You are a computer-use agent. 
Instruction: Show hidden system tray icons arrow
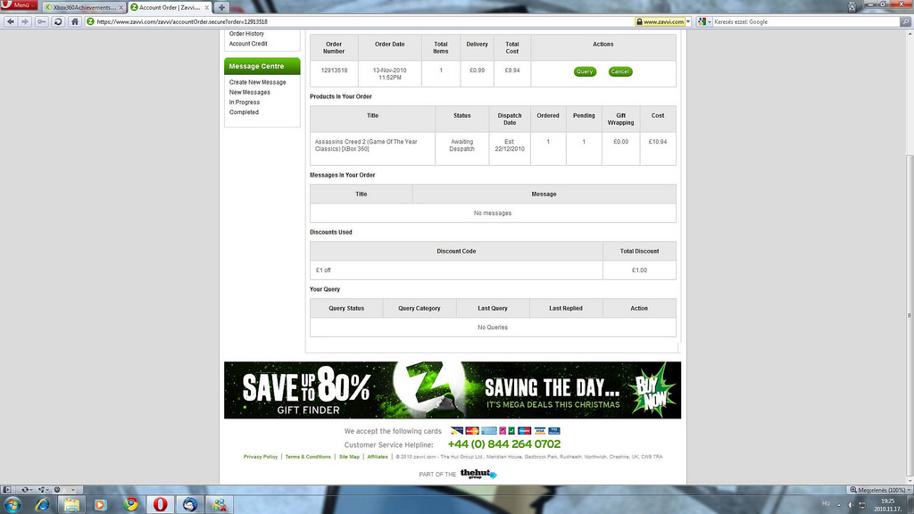[839, 505]
